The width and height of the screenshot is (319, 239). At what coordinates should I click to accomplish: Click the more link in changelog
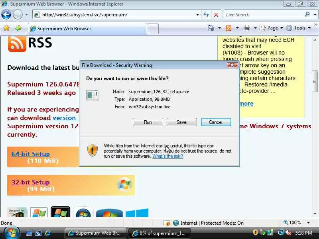point(246,104)
